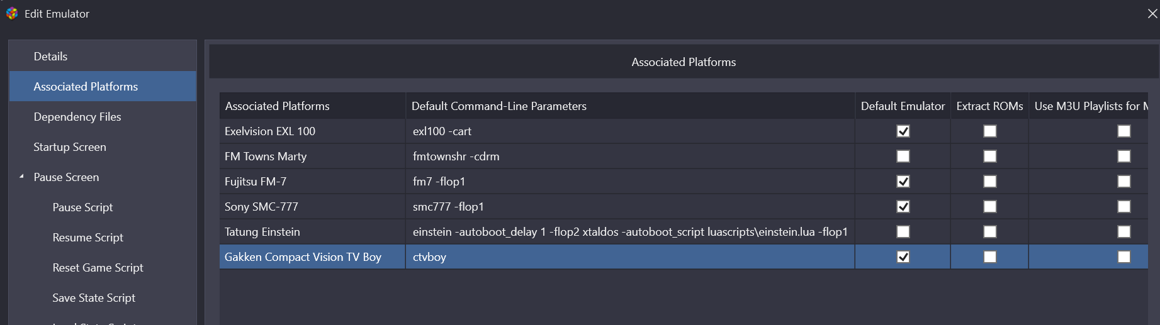Uncheck Default Emulator for Fujitsu FM-7
The width and height of the screenshot is (1160, 325).
pyautogui.click(x=903, y=181)
